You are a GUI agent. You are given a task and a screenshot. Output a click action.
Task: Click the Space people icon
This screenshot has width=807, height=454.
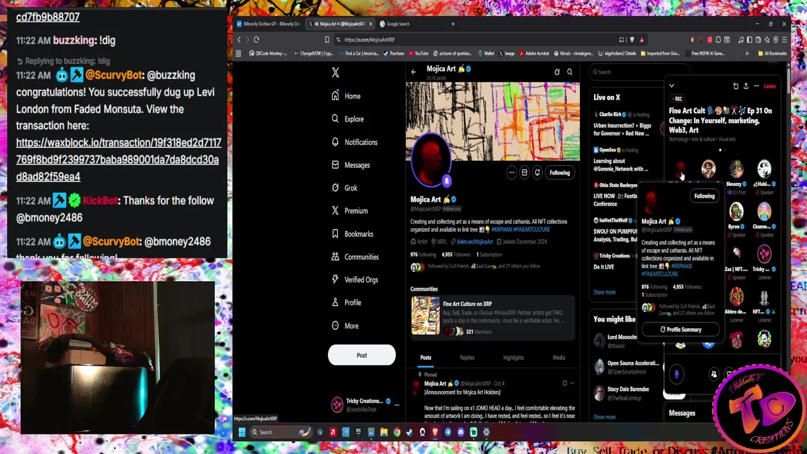pyautogui.click(x=714, y=375)
